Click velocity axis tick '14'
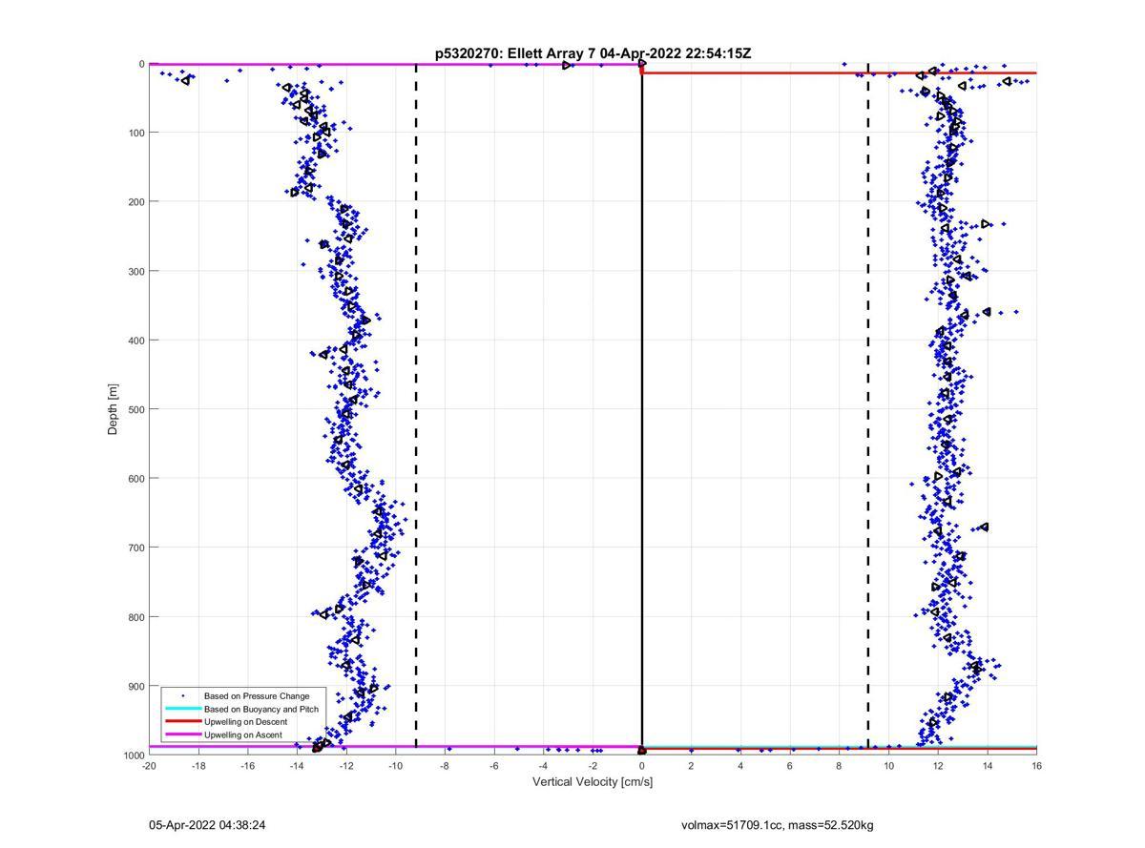 click(x=988, y=766)
